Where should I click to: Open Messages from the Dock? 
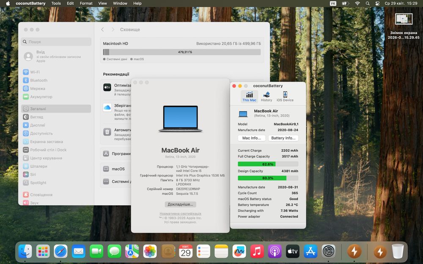pyautogui.click(x=114, y=251)
